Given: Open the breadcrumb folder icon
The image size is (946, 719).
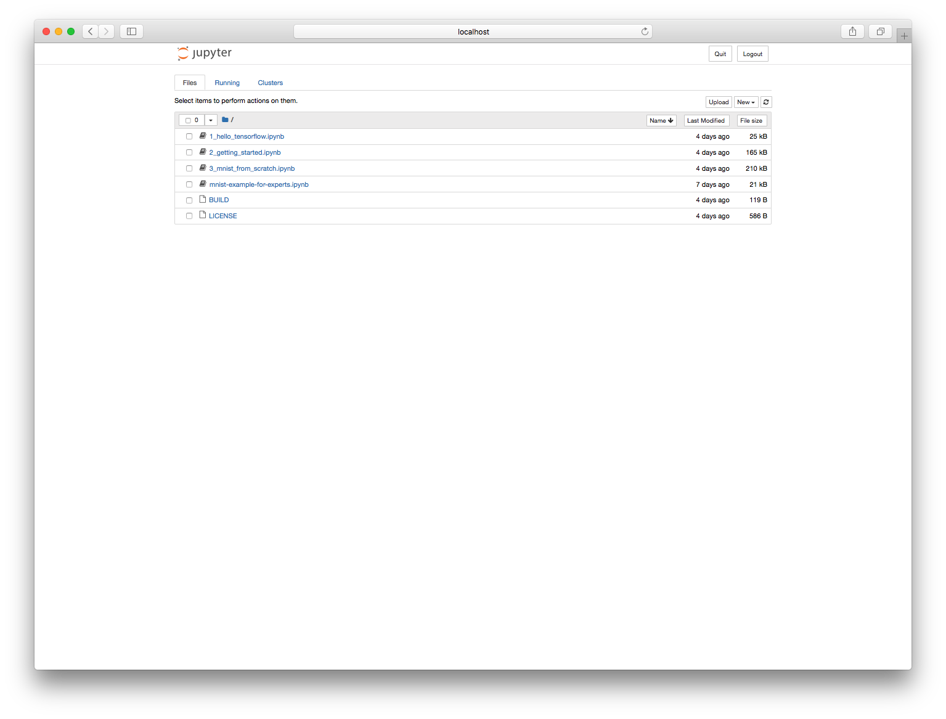Looking at the screenshot, I should [225, 119].
